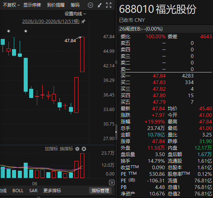Click the double-arrow scroll right icon
213x198 pixels.
[x=112, y=183]
